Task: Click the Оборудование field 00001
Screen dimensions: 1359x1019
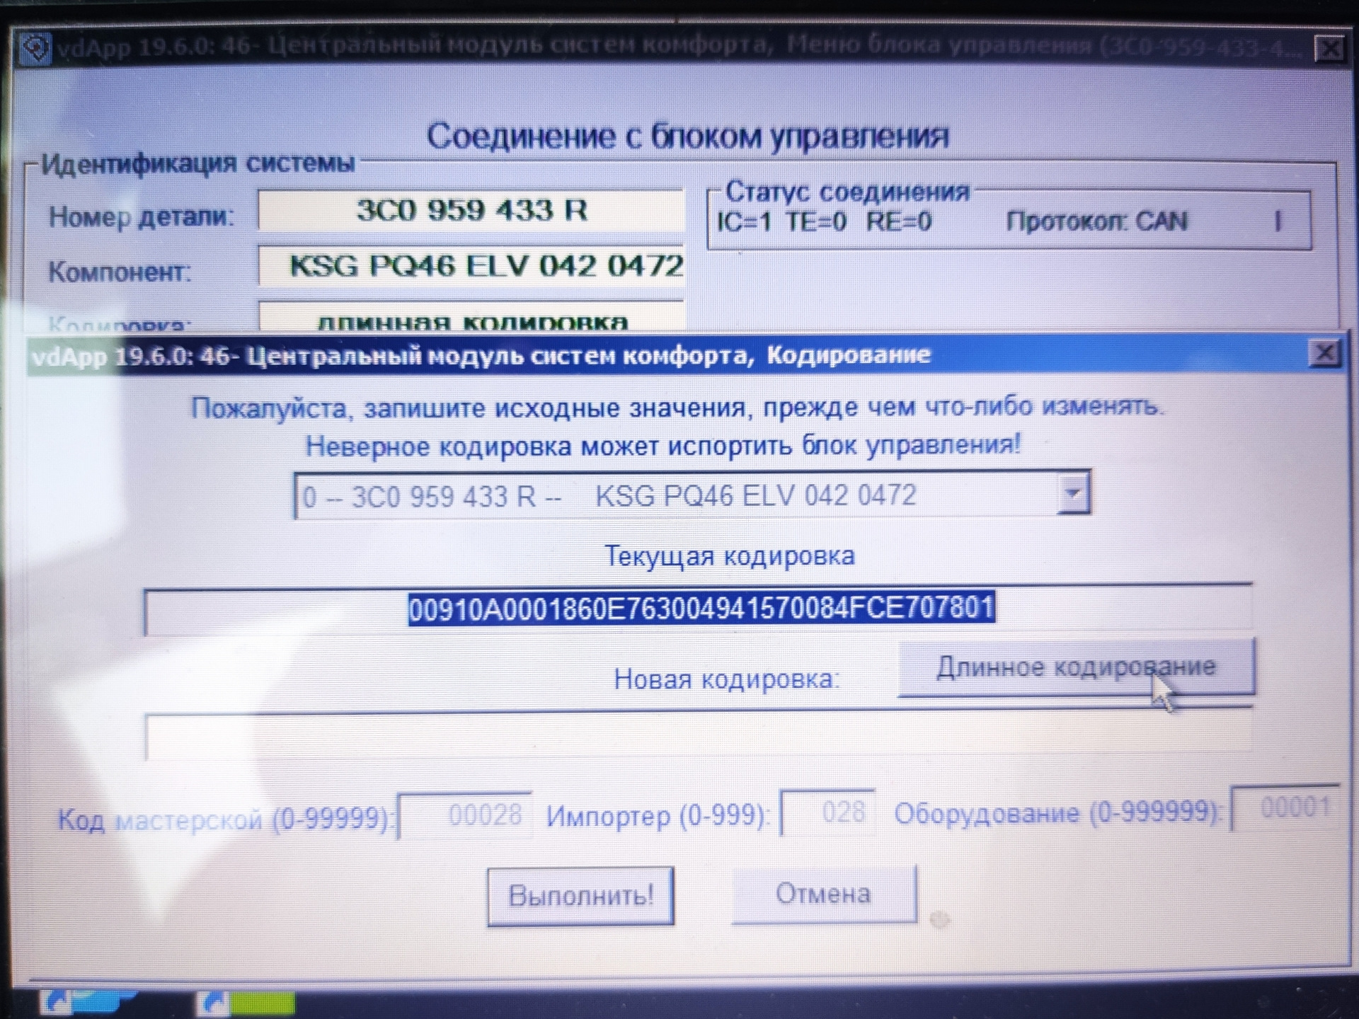Action: click(x=1285, y=807)
